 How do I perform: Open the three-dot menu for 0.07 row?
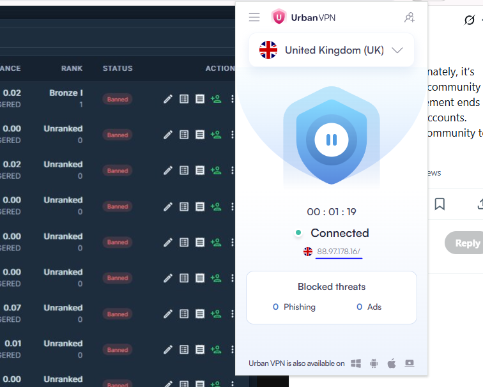click(x=233, y=314)
